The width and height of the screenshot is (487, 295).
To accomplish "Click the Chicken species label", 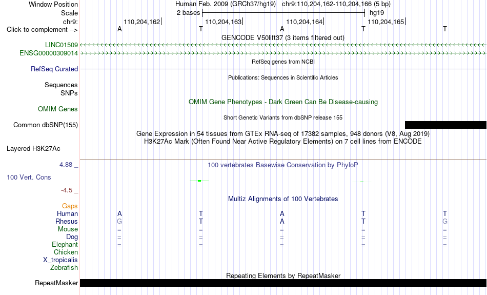I will point(66,252).
